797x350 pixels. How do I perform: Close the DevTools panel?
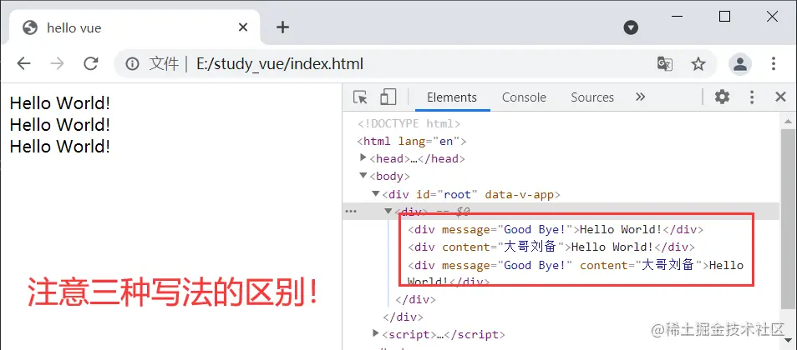(781, 97)
